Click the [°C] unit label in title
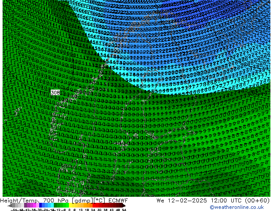The height and width of the screenshot is (211, 273). 98,200
